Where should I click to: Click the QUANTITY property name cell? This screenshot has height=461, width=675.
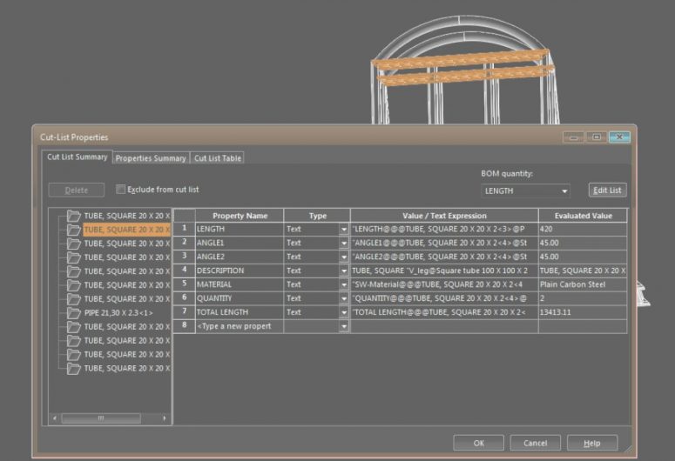(240, 298)
